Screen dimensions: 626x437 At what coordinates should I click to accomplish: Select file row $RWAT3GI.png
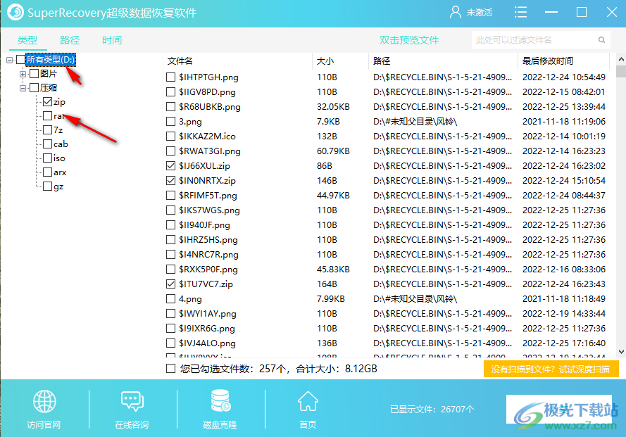tap(387, 151)
